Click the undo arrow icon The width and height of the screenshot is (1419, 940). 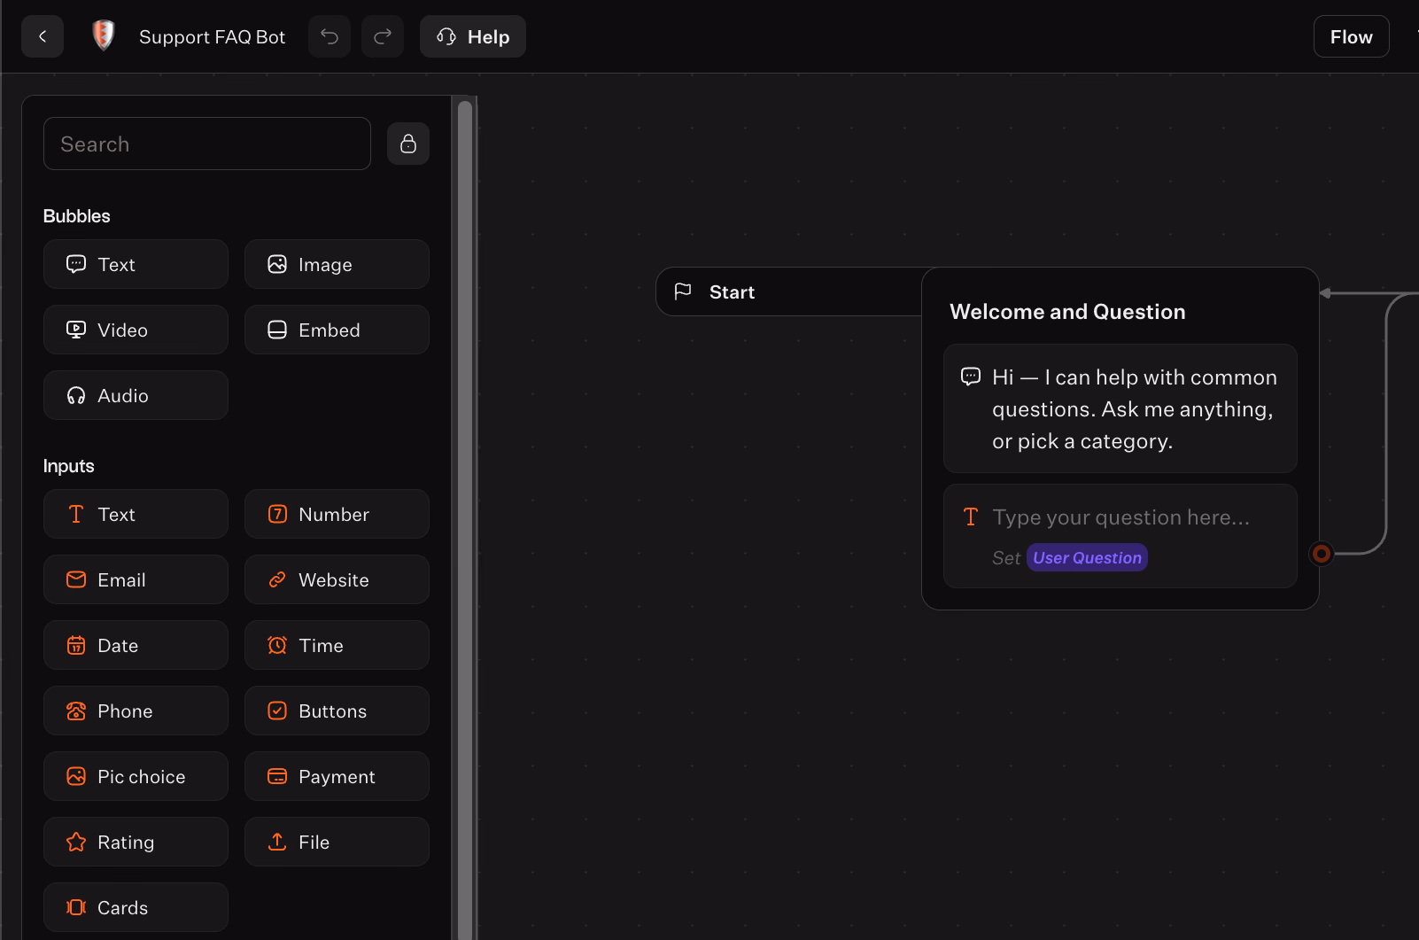coord(330,36)
